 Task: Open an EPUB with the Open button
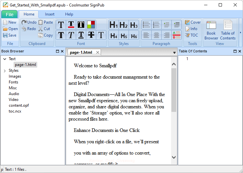click(10, 29)
